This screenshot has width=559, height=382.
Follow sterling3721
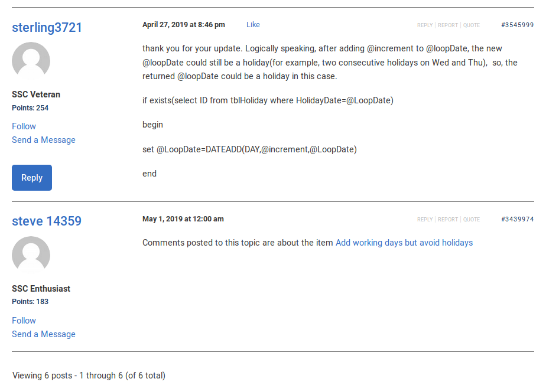tap(24, 126)
